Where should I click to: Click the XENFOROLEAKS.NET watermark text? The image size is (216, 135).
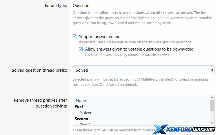point(191,130)
